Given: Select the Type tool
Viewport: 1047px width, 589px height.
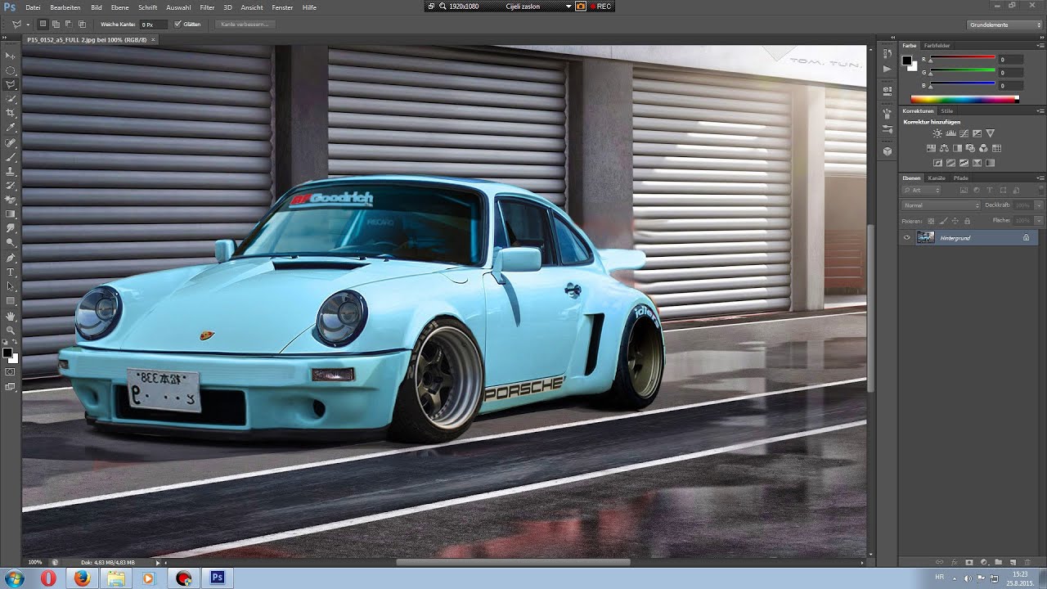Looking at the screenshot, I should coord(11,272).
